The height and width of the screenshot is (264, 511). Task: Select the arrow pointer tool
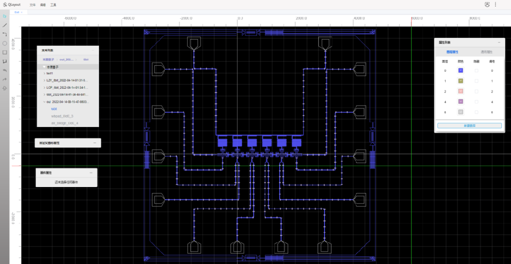[5, 16]
